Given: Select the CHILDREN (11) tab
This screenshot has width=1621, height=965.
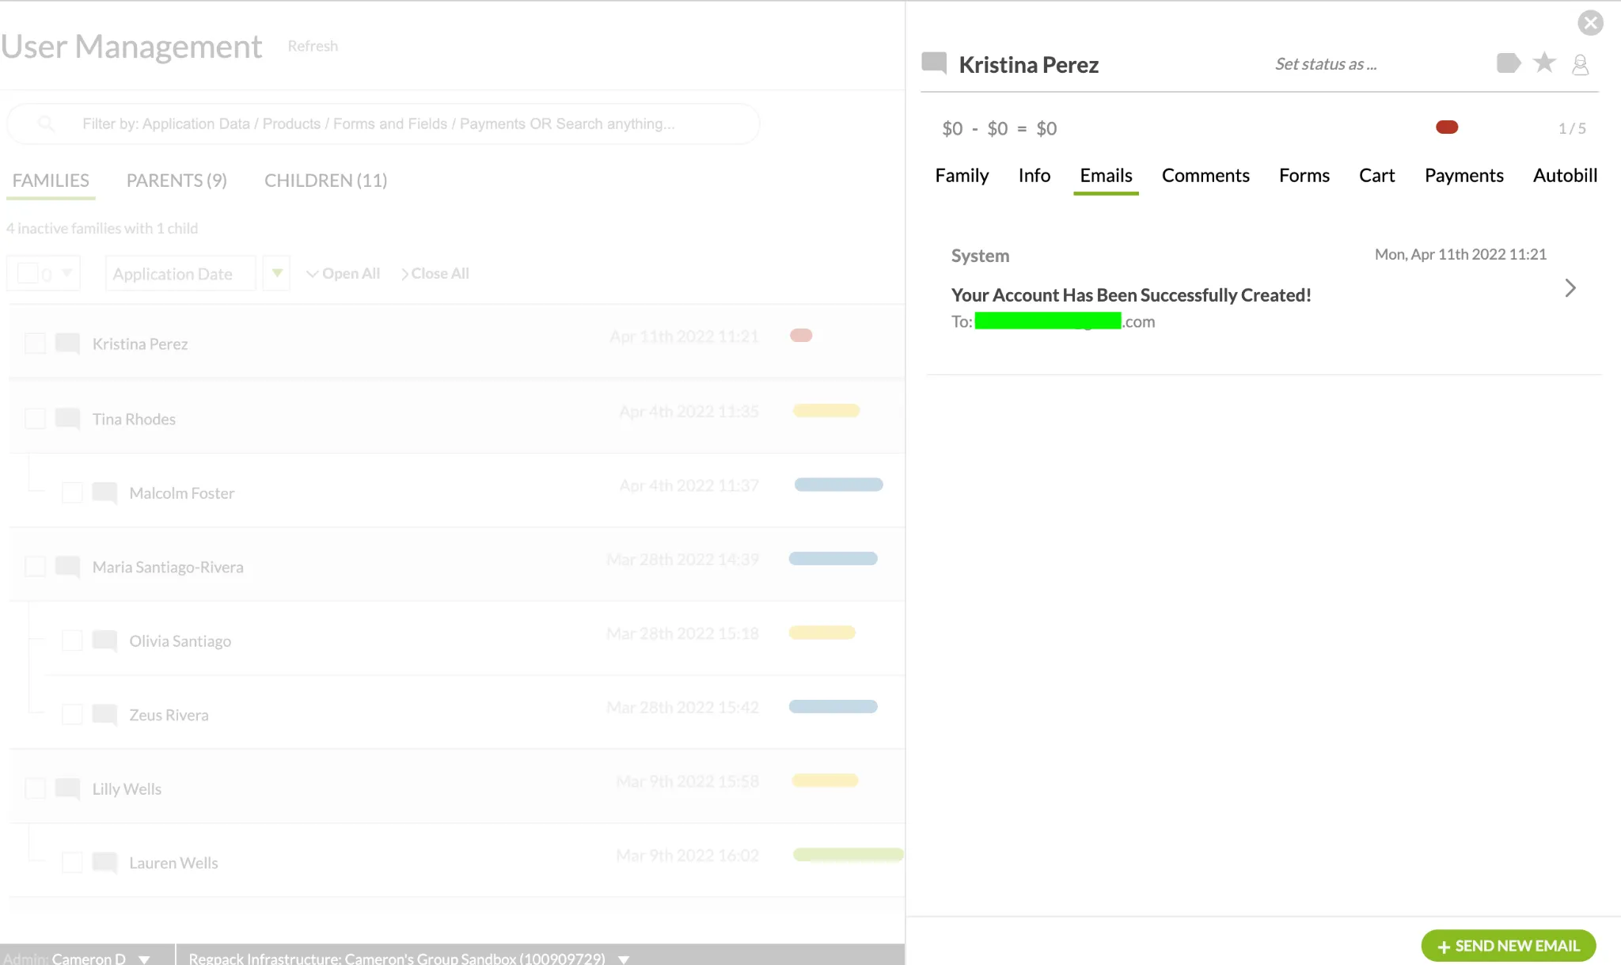Looking at the screenshot, I should click(325, 180).
